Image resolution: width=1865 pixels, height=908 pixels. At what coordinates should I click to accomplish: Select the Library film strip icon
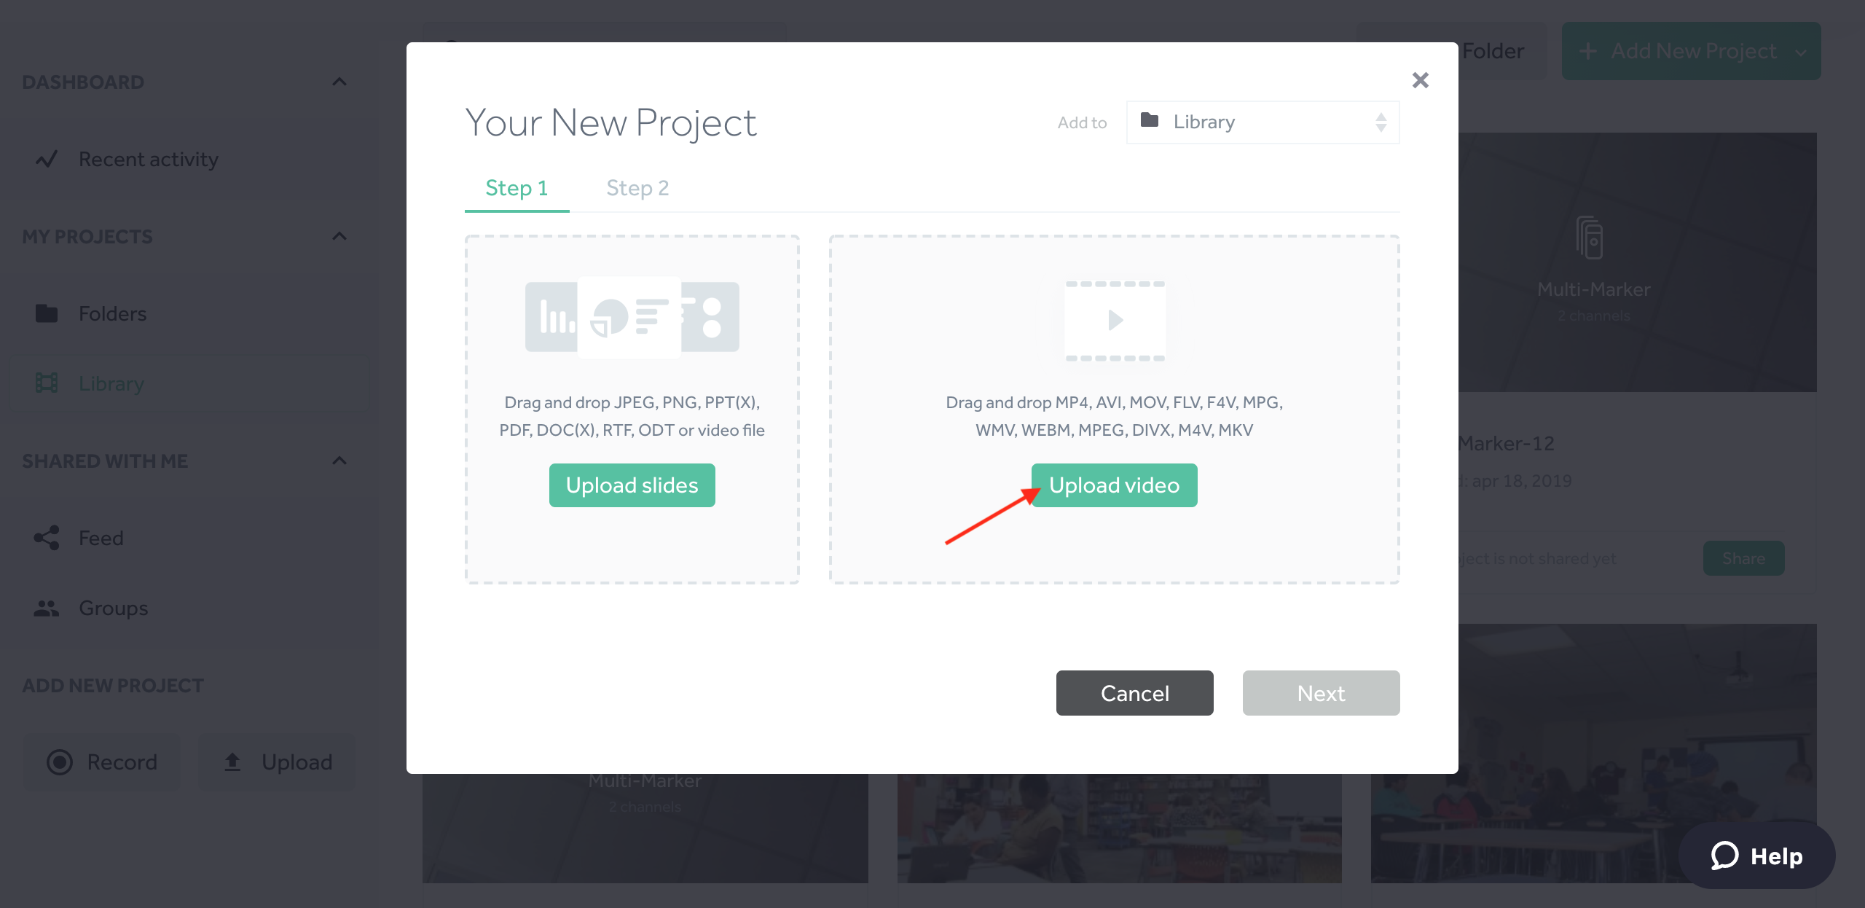[47, 383]
